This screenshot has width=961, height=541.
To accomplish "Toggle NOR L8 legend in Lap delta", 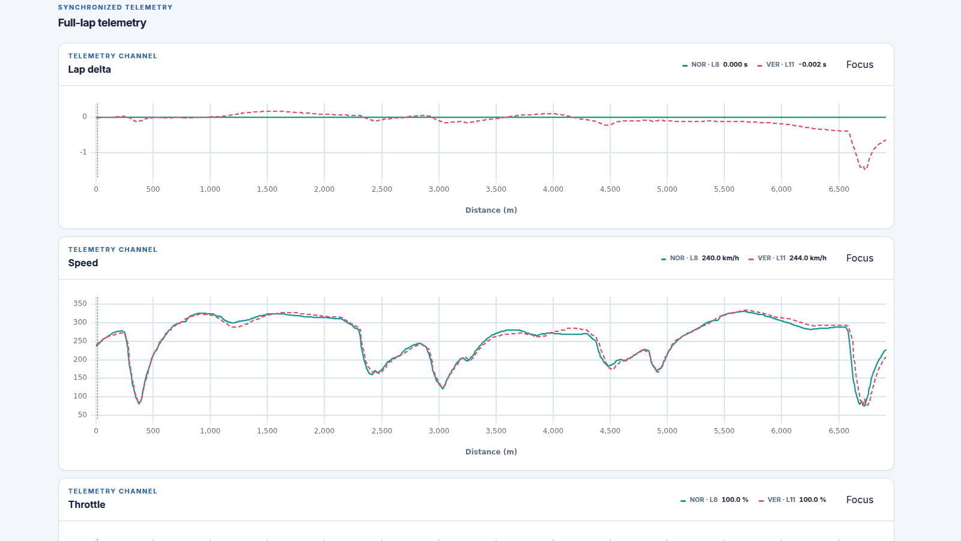I will pos(715,64).
